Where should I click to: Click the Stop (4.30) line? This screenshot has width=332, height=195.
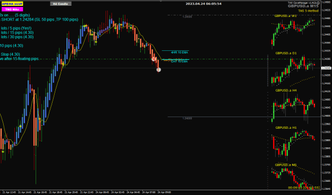(x=11, y=54)
